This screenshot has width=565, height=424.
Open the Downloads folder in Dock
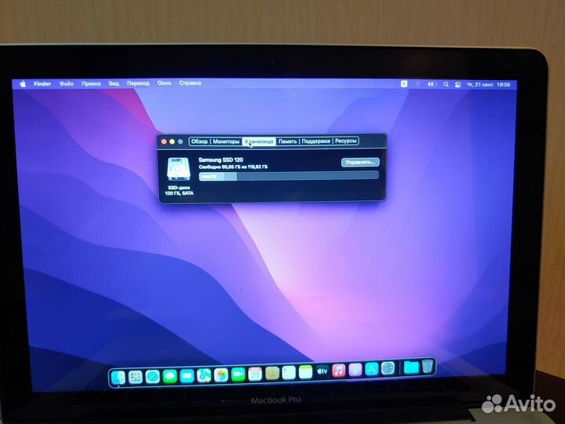coord(411,367)
